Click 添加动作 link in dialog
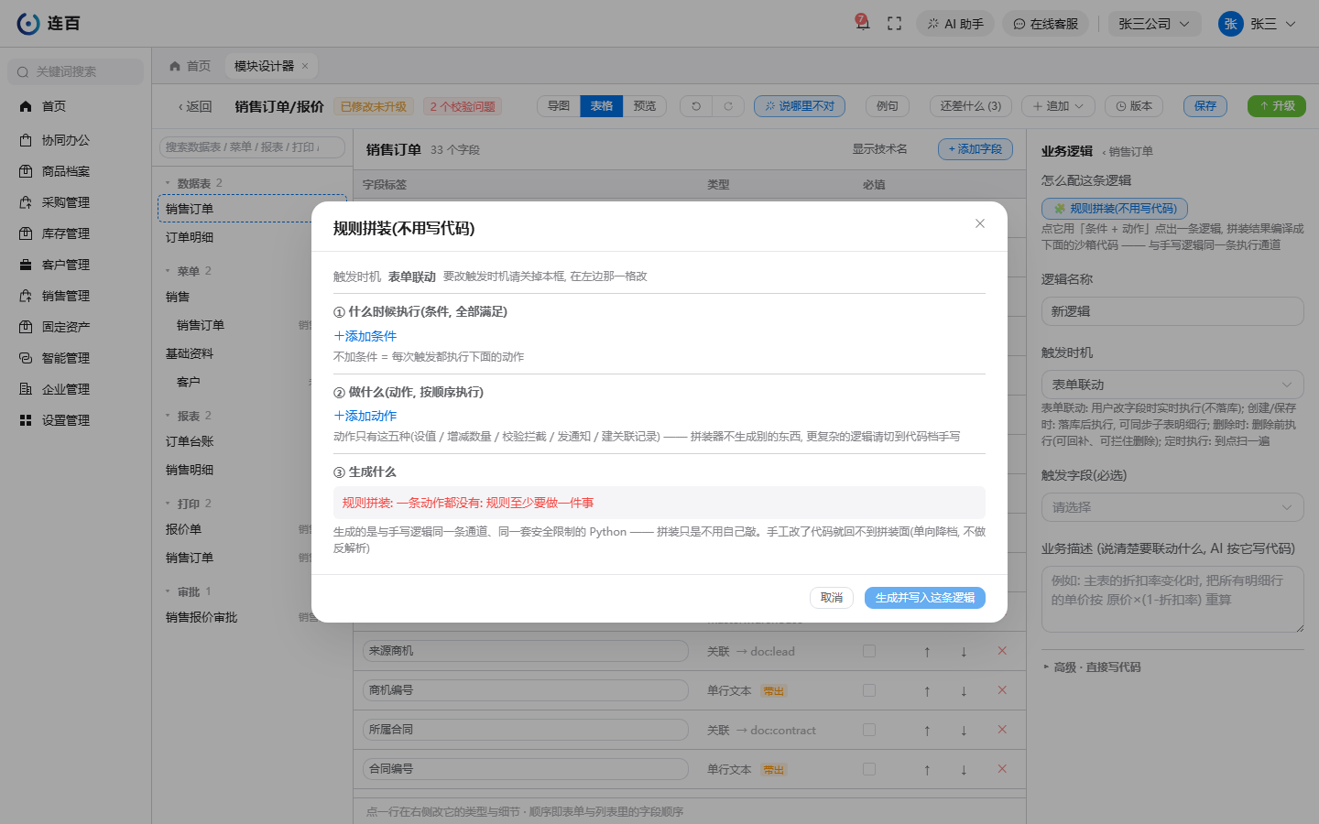Image resolution: width=1319 pixels, height=824 pixels. (x=365, y=416)
